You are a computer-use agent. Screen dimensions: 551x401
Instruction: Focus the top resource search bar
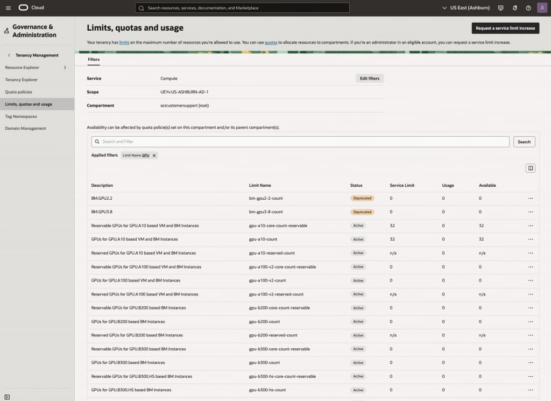[242, 8]
